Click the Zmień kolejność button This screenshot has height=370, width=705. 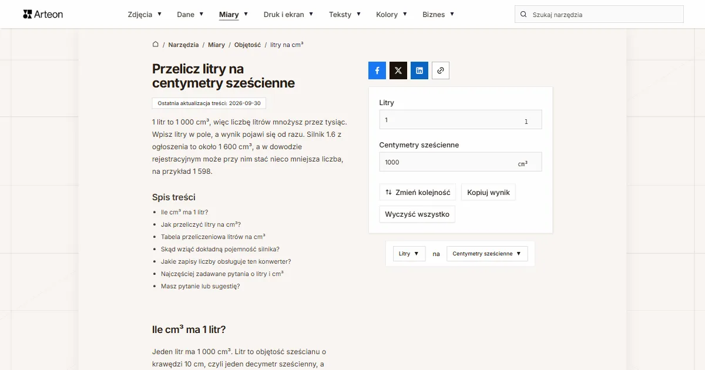418,192
